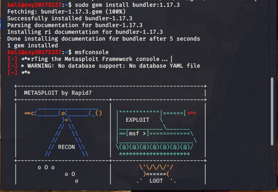This screenshot has height=192, width=278.
Task: Click the 'msfconsole' command text
Action: 92,52
